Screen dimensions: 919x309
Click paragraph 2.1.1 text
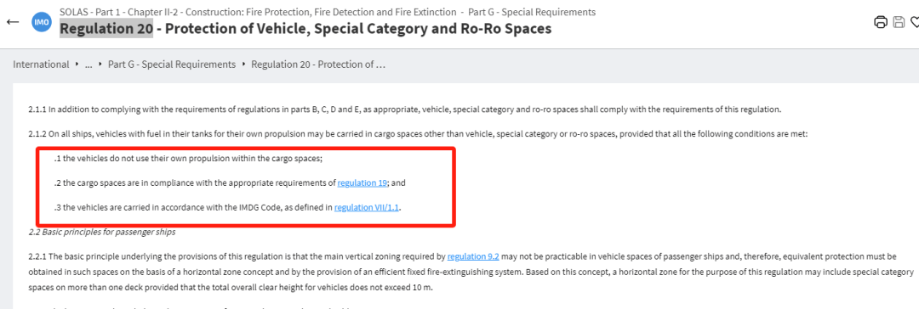[405, 110]
